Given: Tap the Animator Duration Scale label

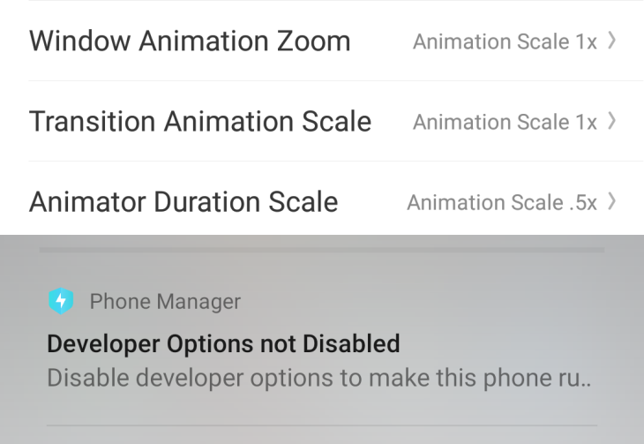Looking at the screenshot, I should click(183, 202).
